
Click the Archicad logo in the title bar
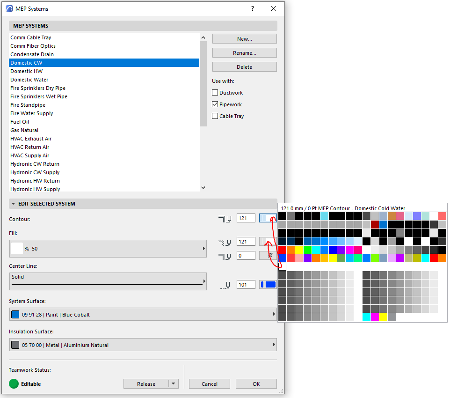click(x=9, y=8)
